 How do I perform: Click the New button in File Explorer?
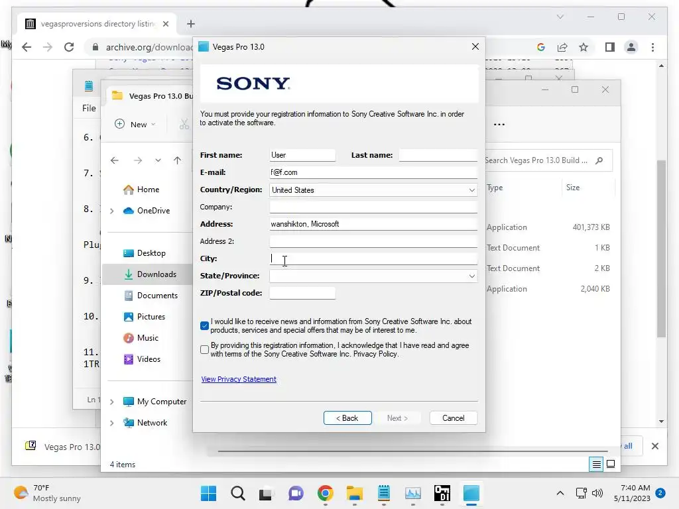[135, 124]
